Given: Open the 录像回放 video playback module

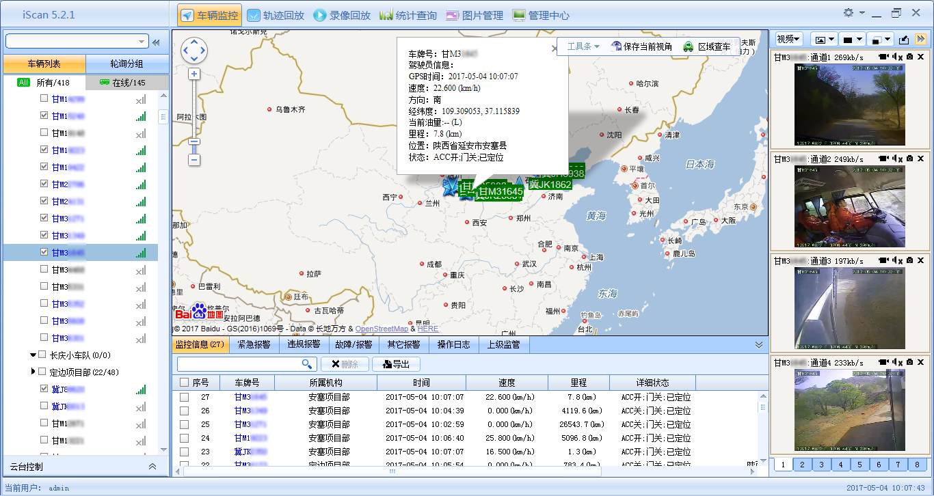Looking at the screenshot, I should point(342,15).
